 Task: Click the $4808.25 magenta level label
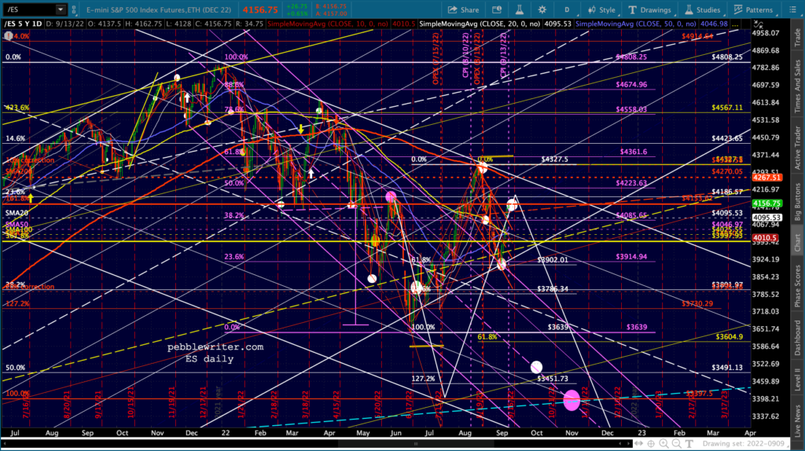631,57
